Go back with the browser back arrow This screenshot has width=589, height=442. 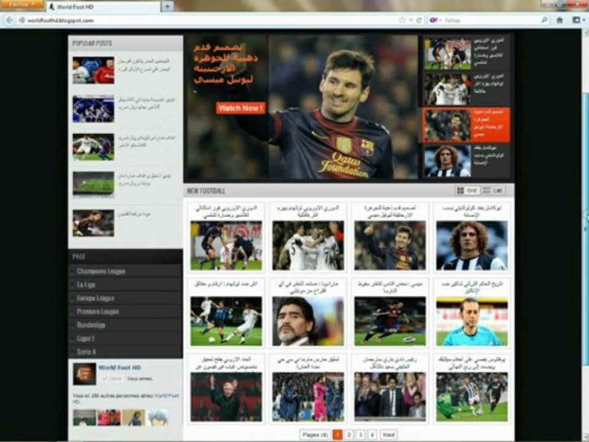coord(9,20)
